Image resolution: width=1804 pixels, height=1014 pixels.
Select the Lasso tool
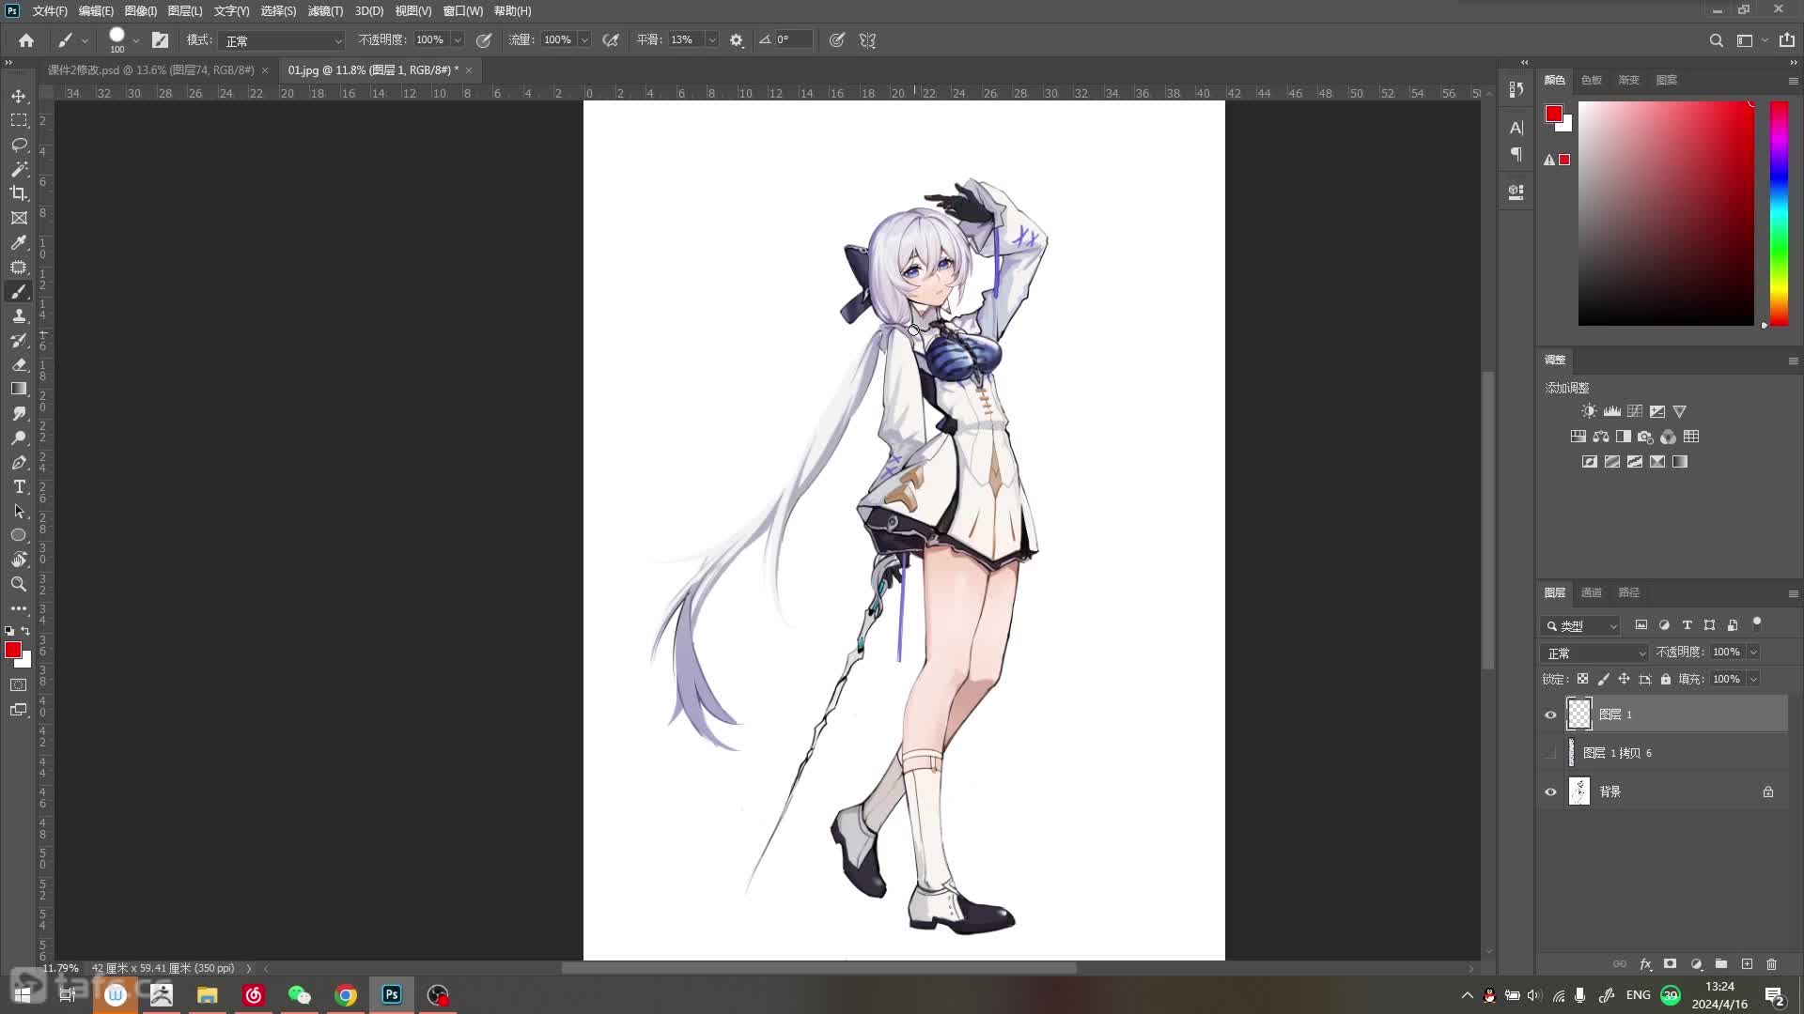click(19, 145)
